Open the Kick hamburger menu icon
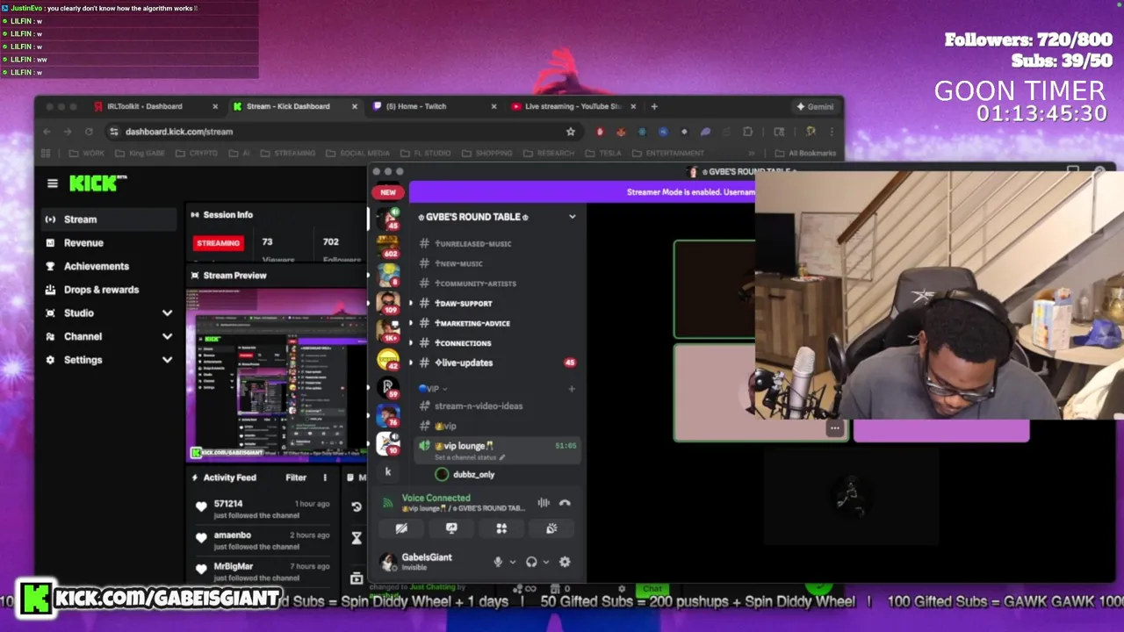Viewport: 1124px width, 632px height. 53,183
